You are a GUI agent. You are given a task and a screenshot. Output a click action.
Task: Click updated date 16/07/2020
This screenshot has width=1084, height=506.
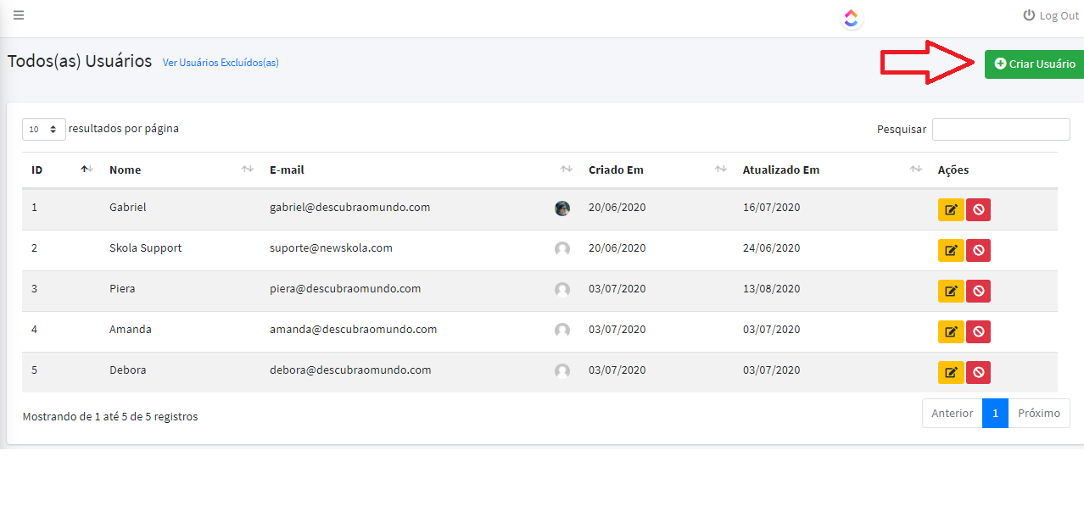tap(771, 207)
